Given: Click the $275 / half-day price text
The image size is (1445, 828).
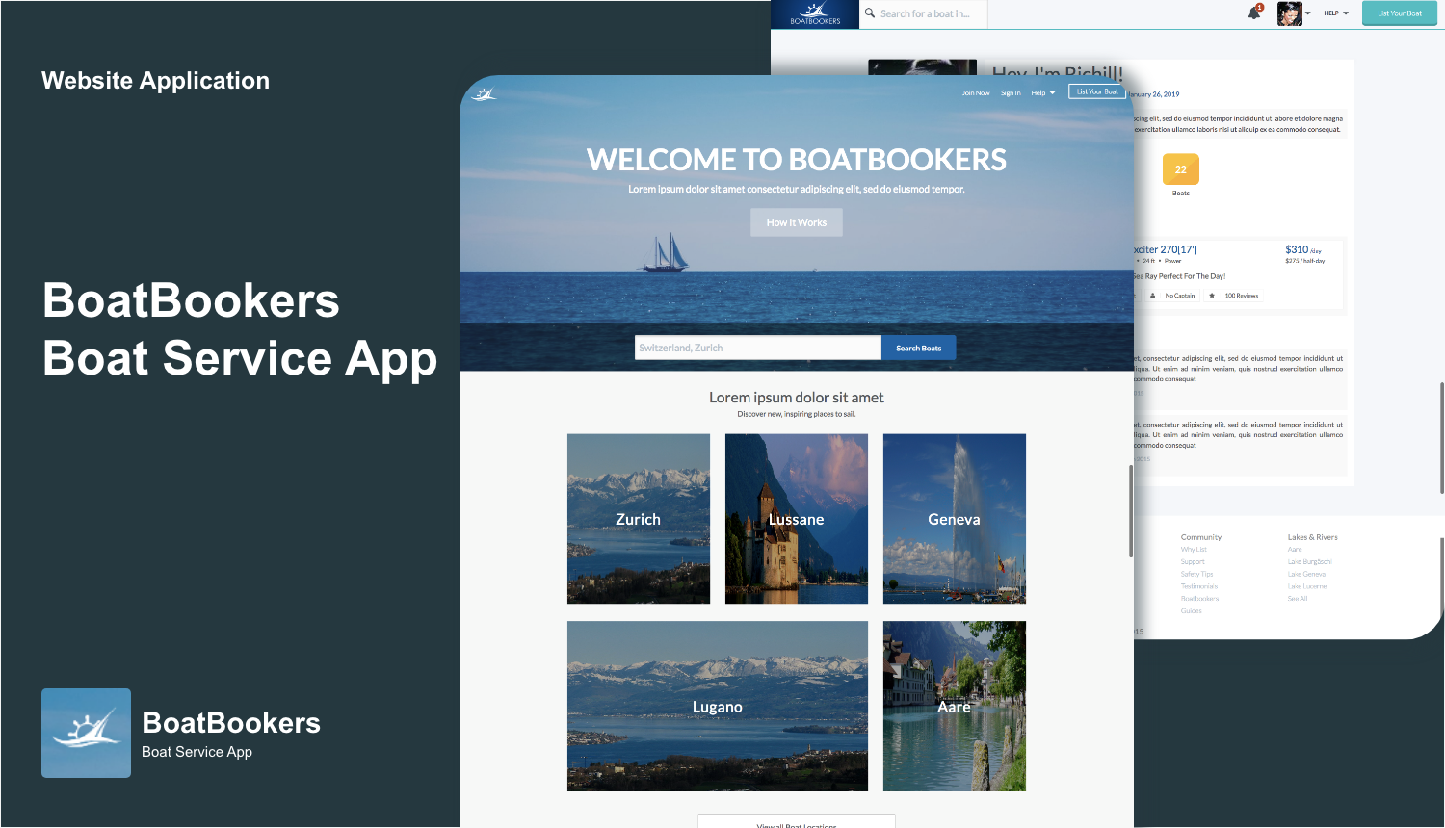Looking at the screenshot, I should click(1305, 261).
